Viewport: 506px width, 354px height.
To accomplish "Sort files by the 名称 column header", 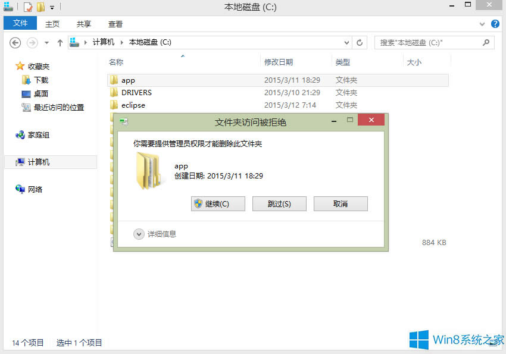I will 117,61.
